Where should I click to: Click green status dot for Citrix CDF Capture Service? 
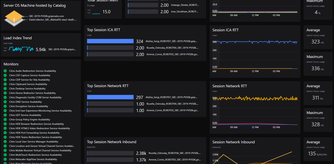[5, 75]
